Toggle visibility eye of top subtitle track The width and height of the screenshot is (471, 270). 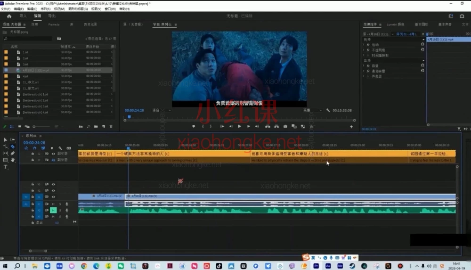point(54,154)
